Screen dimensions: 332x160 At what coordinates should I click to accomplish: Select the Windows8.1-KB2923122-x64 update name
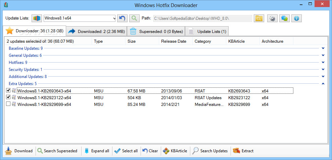(44, 98)
